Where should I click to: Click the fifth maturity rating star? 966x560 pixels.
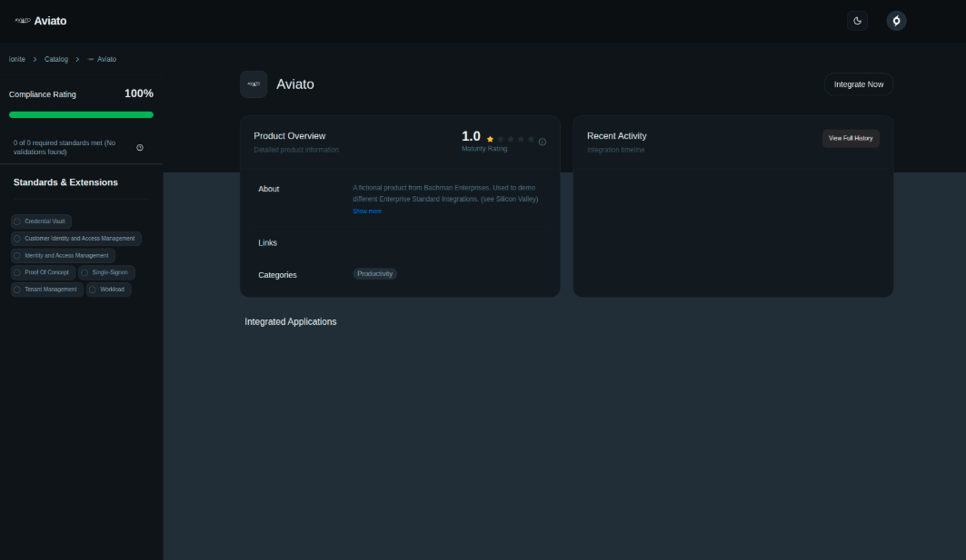point(531,140)
